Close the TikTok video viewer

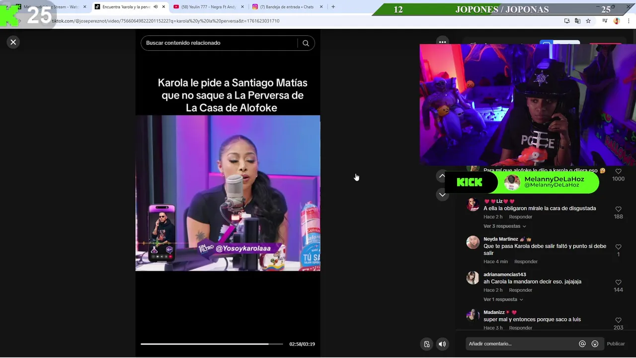(13, 42)
